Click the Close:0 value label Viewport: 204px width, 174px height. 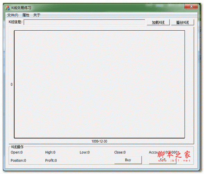tap(120, 152)
